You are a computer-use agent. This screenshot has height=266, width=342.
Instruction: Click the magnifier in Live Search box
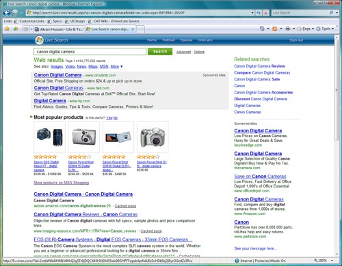coord(332,13)
